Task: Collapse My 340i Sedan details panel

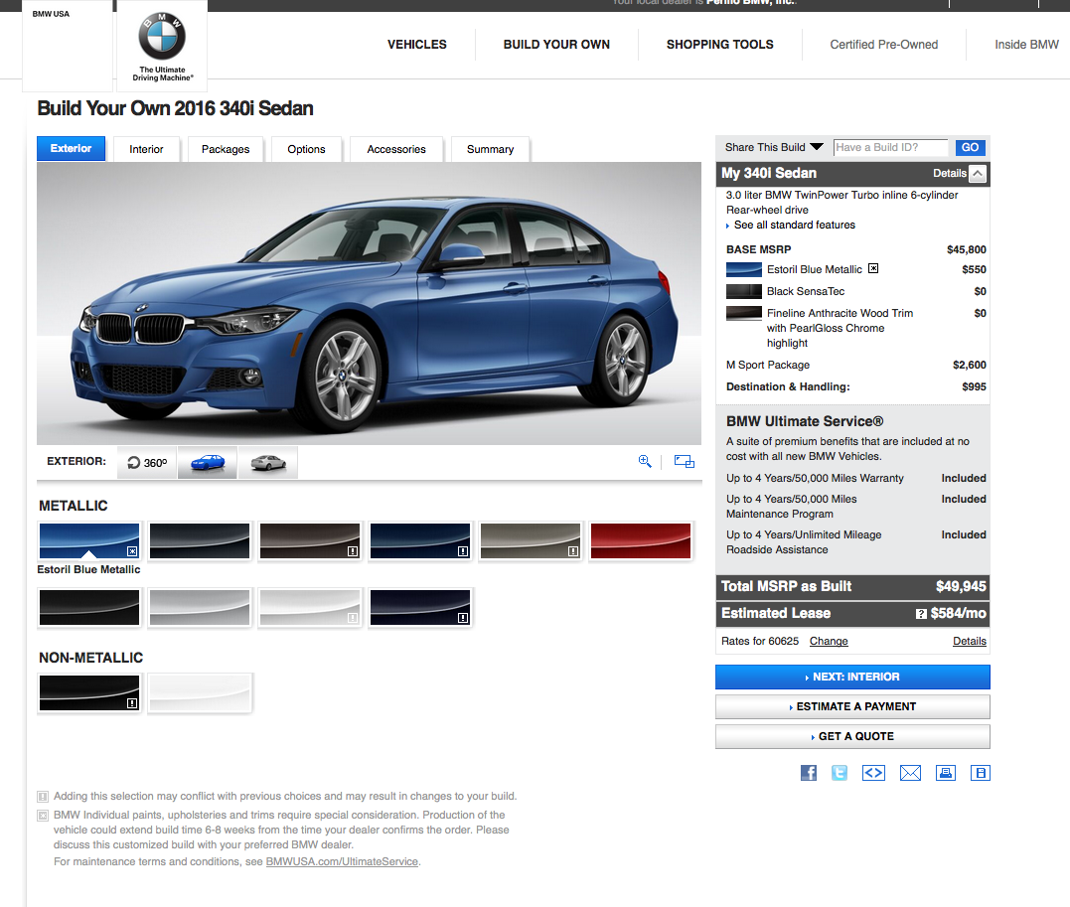Action: coord(978,174)
